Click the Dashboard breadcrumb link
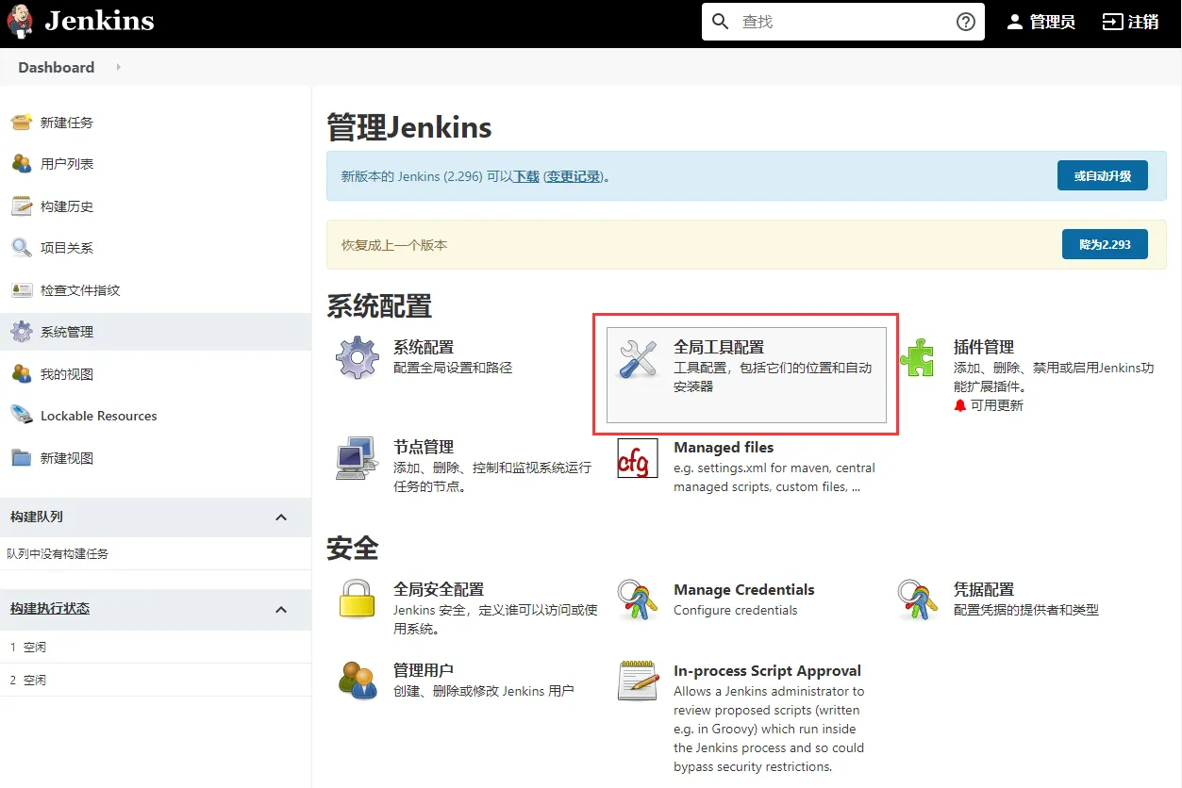Viewport: 1182px width, 788px height. tap(57, 67)
